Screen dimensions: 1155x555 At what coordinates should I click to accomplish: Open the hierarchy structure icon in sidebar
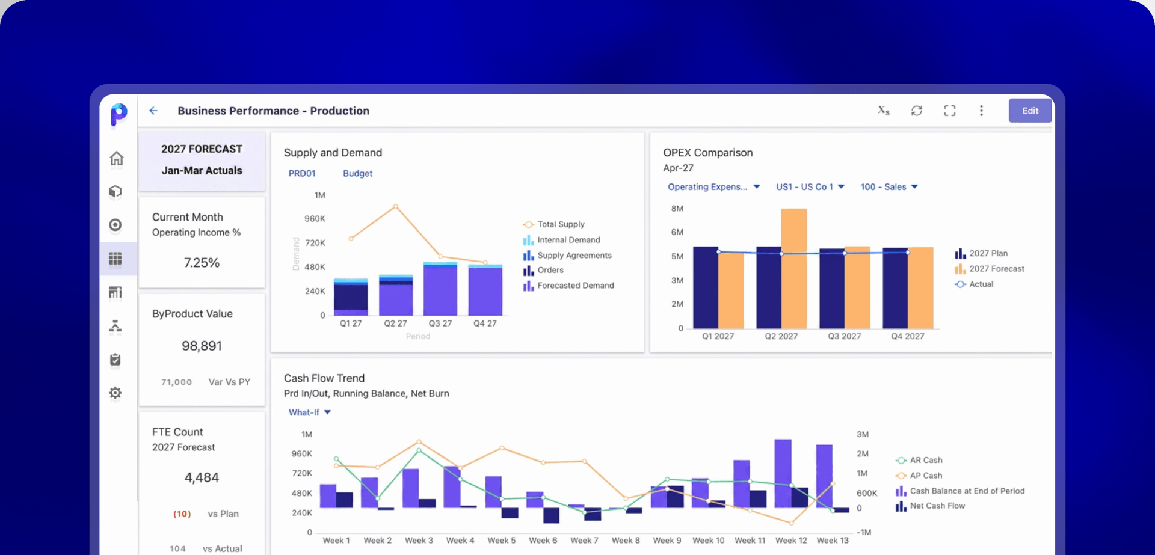(x=115, y=326)
